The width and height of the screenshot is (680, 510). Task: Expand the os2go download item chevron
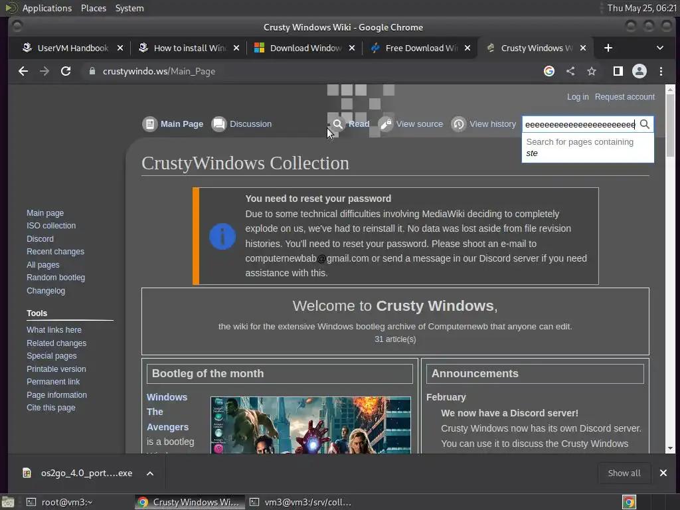149,473
